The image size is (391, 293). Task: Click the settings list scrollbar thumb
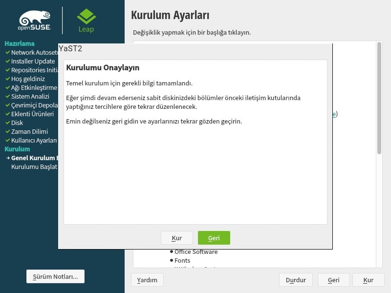(379, 98)
